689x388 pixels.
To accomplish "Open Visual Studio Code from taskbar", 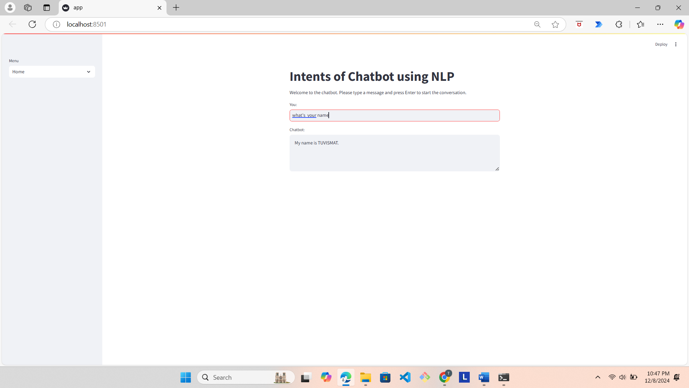I will click(x=405, y=377).
